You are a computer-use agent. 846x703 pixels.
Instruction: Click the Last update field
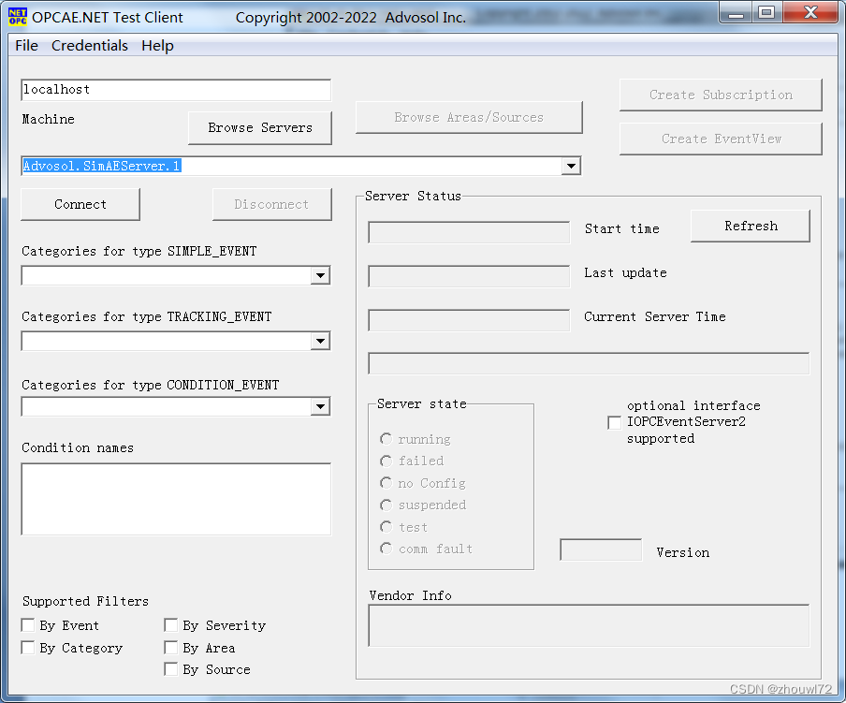[469, 276]
